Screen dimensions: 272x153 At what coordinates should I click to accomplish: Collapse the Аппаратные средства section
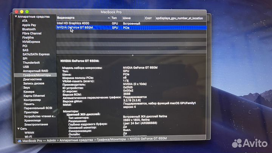[x=16, y=17]
